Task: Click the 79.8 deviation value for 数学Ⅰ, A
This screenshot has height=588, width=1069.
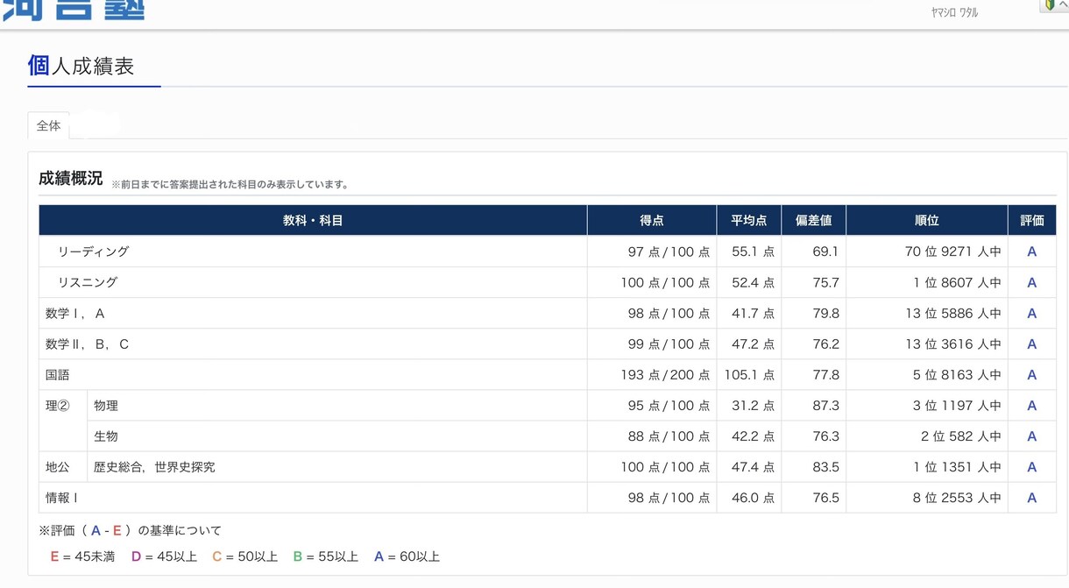Action: 825,313
